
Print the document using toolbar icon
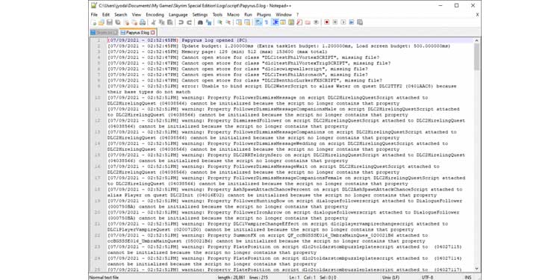click(143, 22)
